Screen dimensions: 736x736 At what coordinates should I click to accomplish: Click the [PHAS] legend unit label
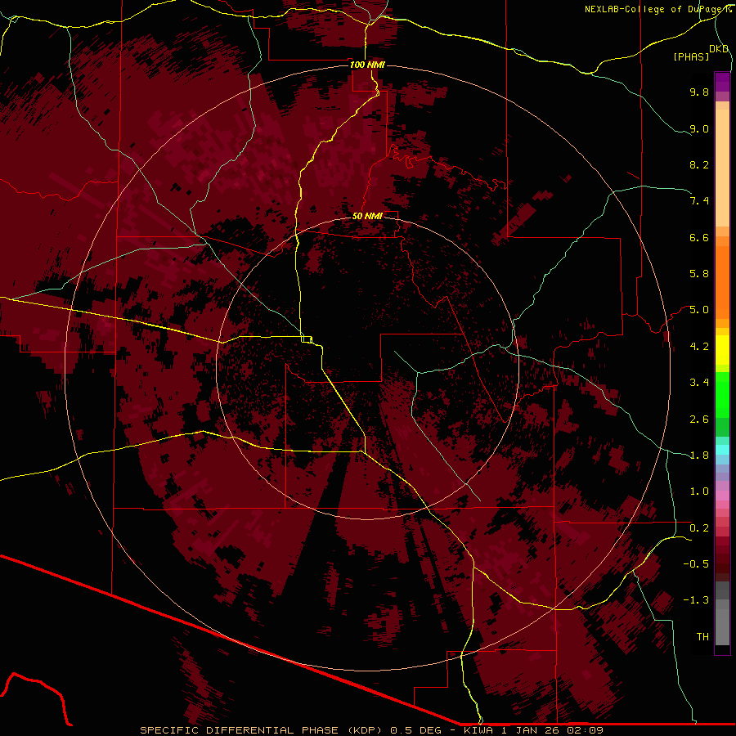(691, 57)
